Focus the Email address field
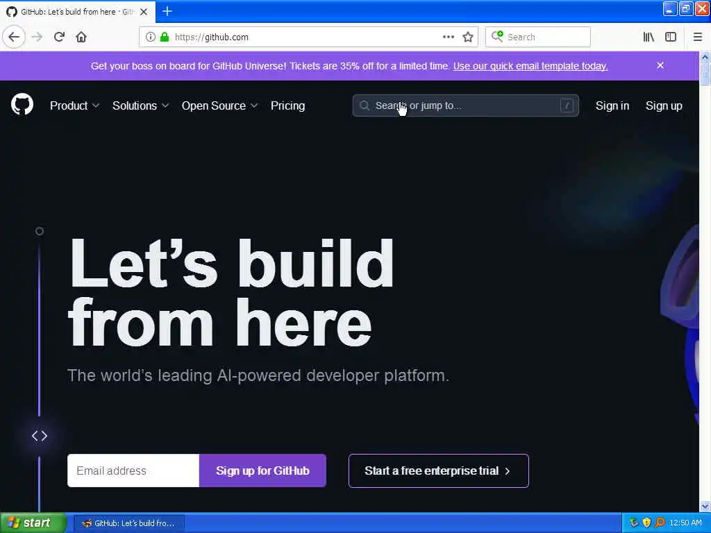The image size is (711, 533). click(133, 471)
